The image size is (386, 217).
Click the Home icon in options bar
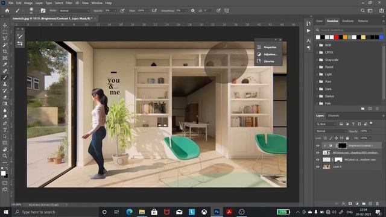point(7,11)
